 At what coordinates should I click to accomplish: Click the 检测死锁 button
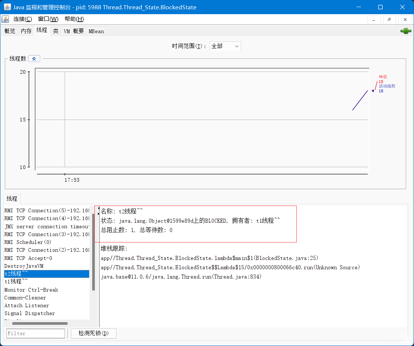(93, 333)
